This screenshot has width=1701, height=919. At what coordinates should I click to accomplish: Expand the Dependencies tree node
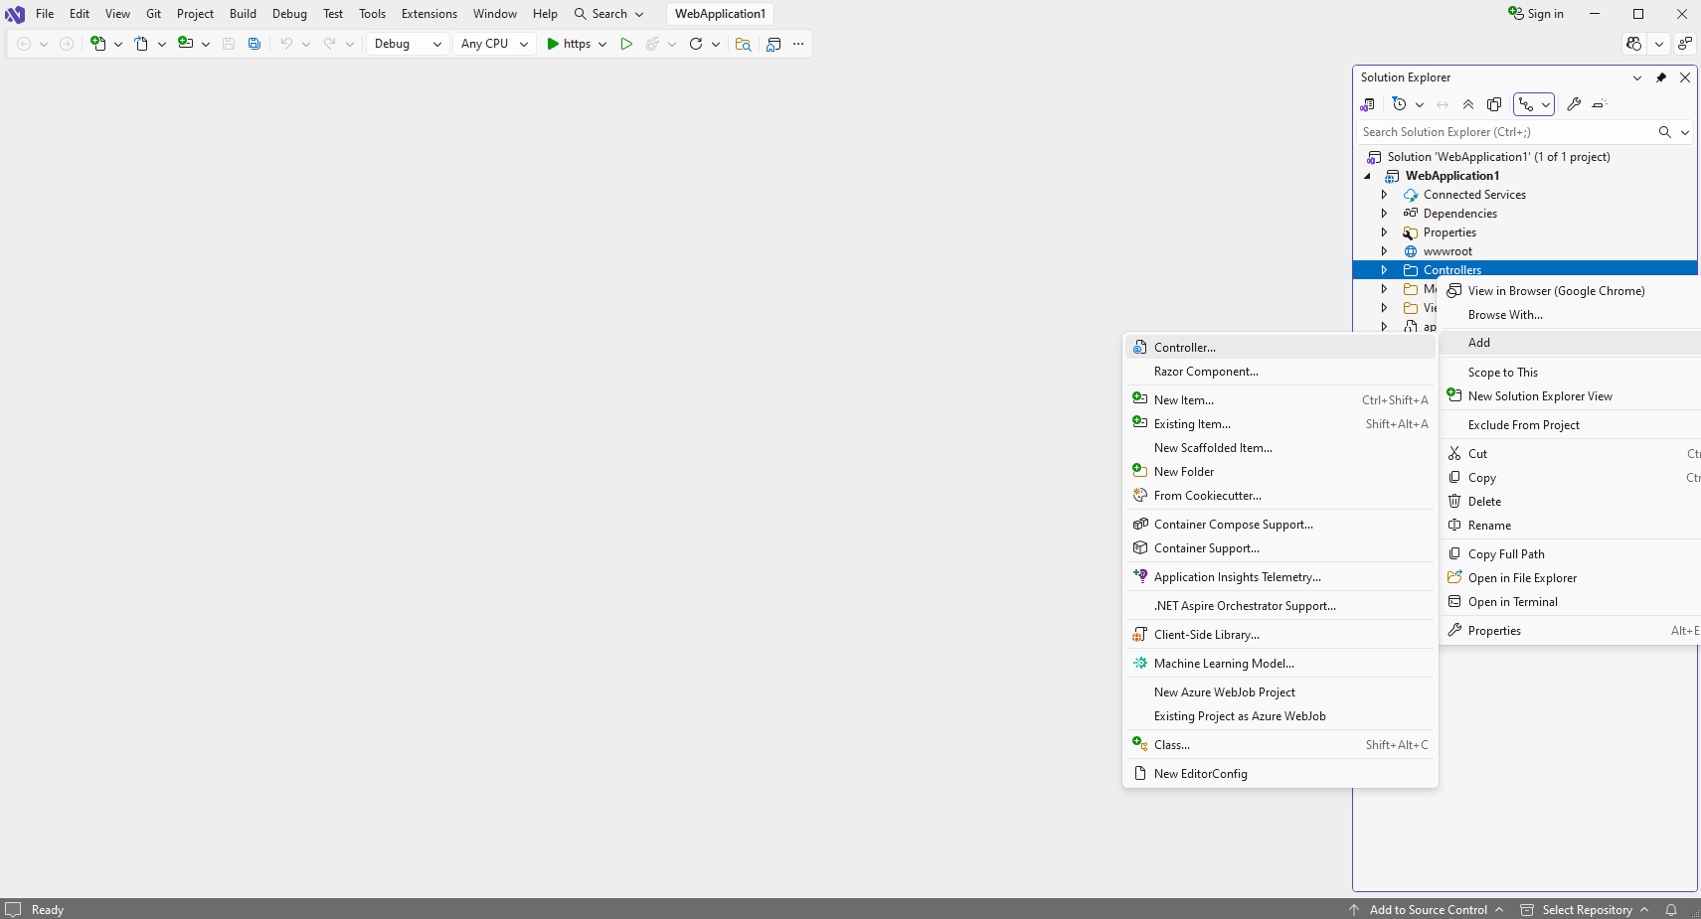click(1384, 214)
